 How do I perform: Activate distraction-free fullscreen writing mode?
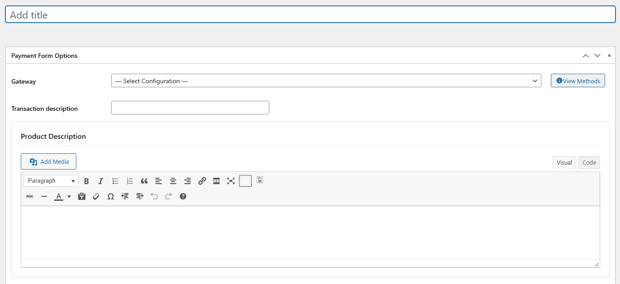(x=231, y=181)
